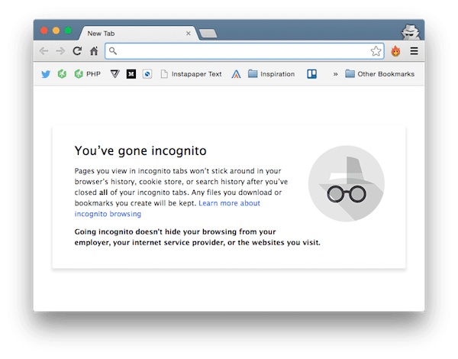Expand the Inspiration bookmarks folder
The height and width of the screenshot is (359, 458).
pos(271,74)
